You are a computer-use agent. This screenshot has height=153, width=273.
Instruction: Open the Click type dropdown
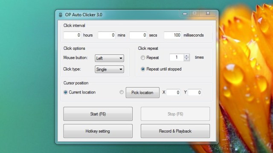coord(109,69)
